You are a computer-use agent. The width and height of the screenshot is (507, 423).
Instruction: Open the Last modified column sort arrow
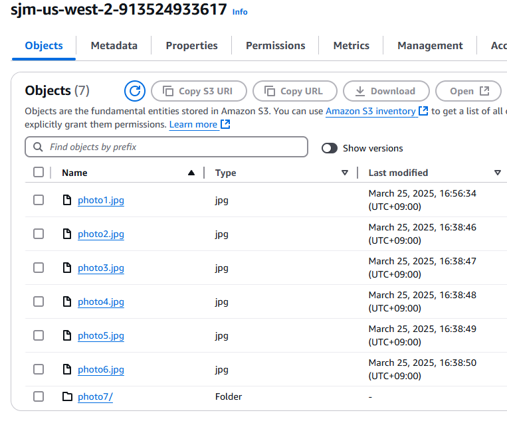(498, 173)
